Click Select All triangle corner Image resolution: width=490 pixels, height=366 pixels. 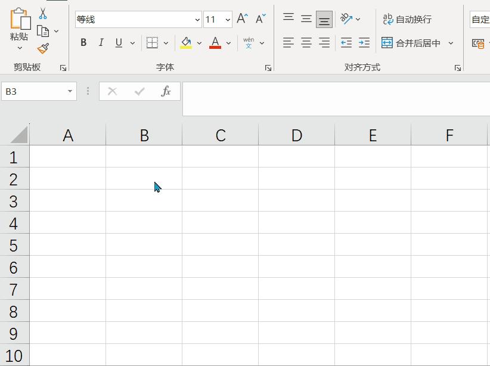click(x=18, y=135)
